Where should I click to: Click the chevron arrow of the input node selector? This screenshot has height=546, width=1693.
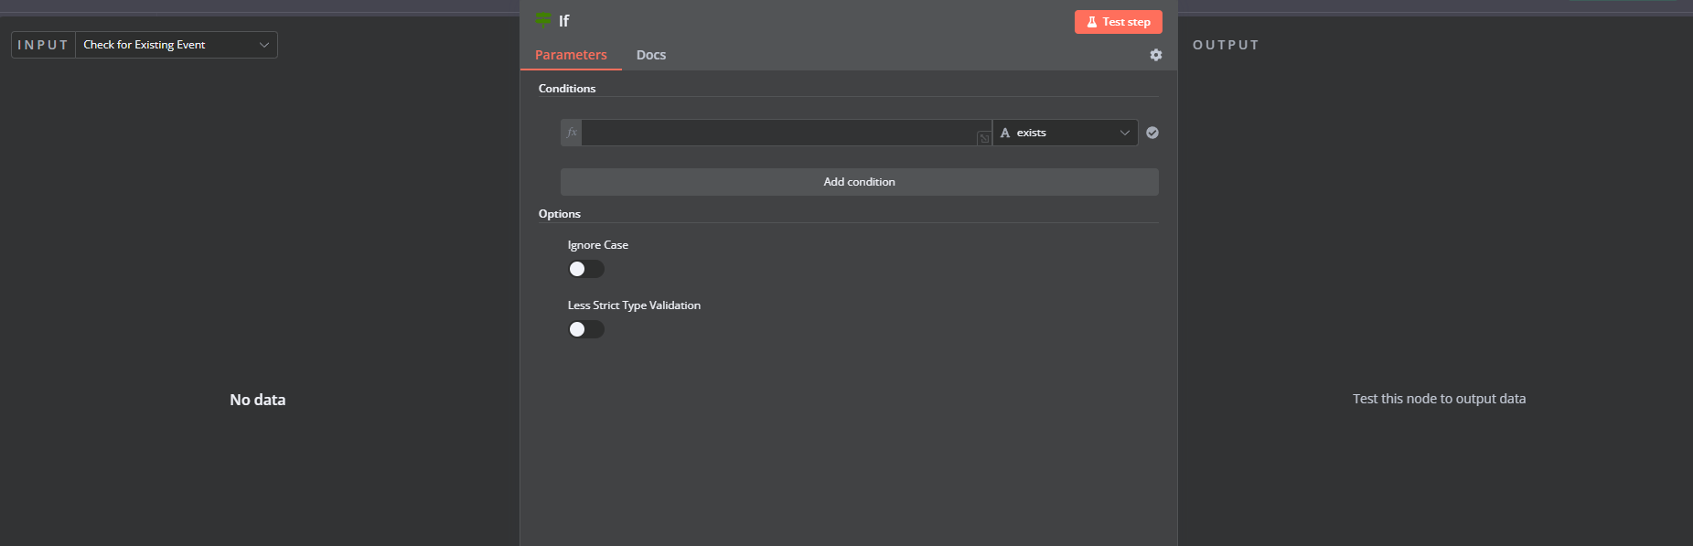(x=264, y=45)
